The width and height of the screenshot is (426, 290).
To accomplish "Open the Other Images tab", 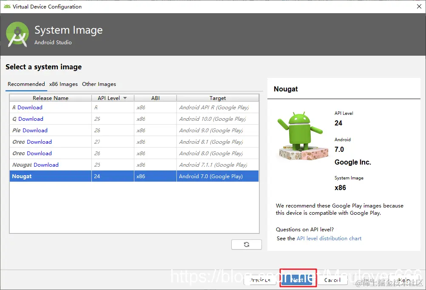I will pos(99,84).
